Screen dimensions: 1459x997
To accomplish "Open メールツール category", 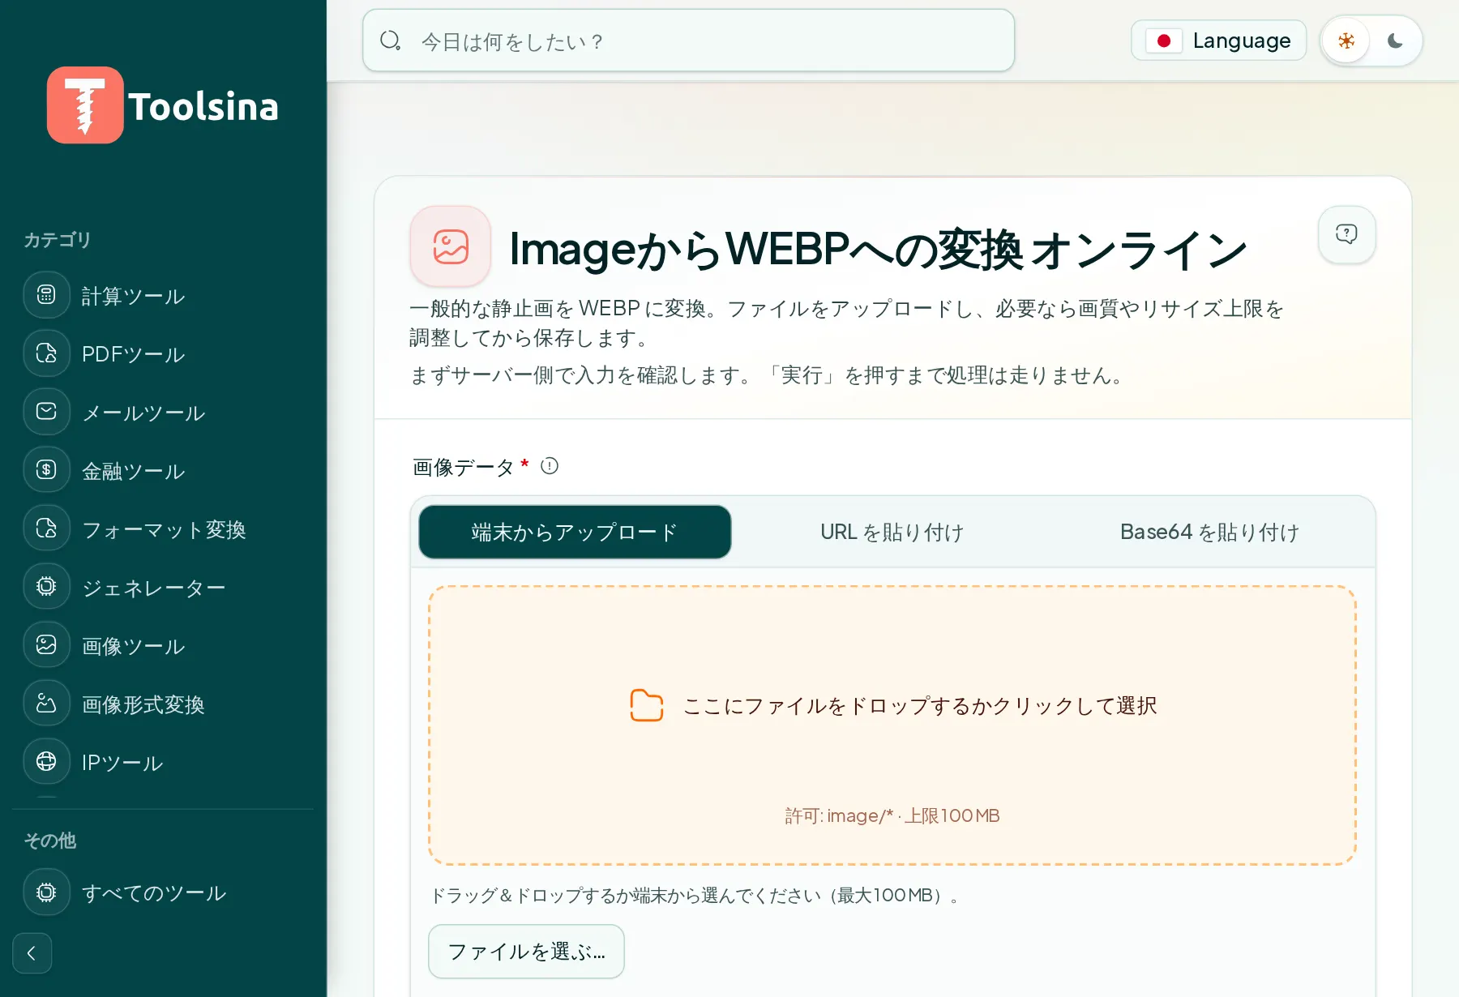I will pyautogui.click(x=162, y=413).
